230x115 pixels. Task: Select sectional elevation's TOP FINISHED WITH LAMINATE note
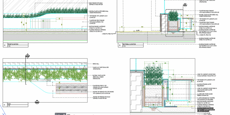coord(208,20)
